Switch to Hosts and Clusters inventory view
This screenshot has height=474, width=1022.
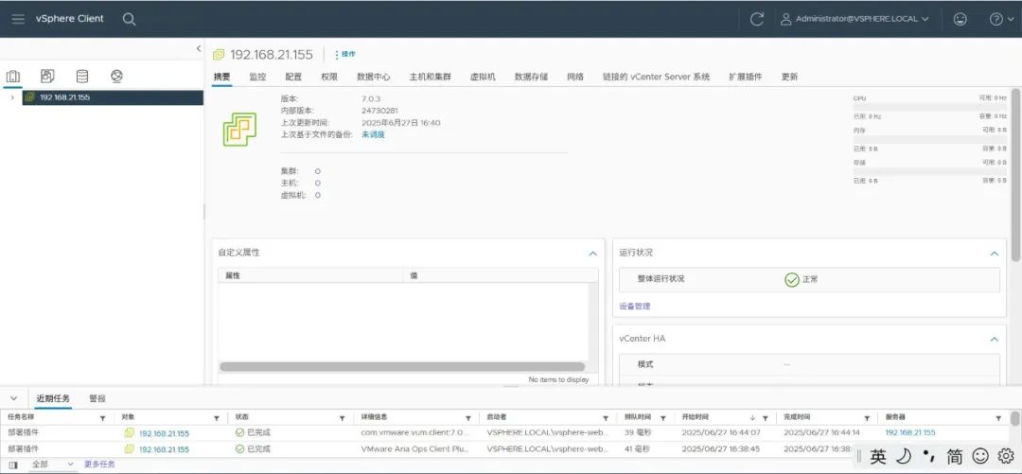(x=13, y=77)
